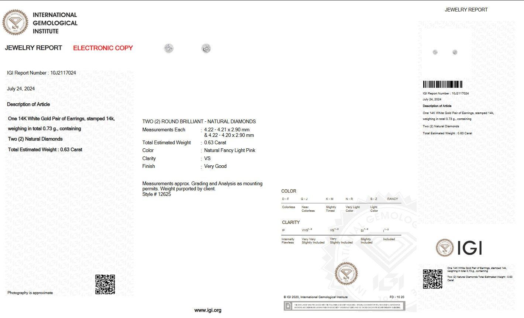Click measurement 4.22 - 4.21 x 2.90 mm
Image resolution: width=524 pixels, height=318 pixels.
pos(227,130)
